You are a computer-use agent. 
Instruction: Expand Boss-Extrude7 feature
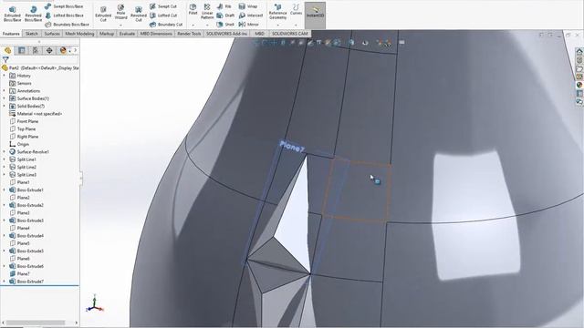(x=4, y=282)
